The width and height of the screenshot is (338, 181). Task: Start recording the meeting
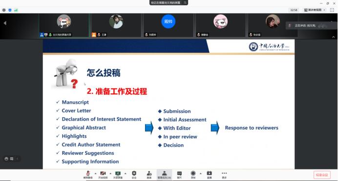[x=193, y=175]
